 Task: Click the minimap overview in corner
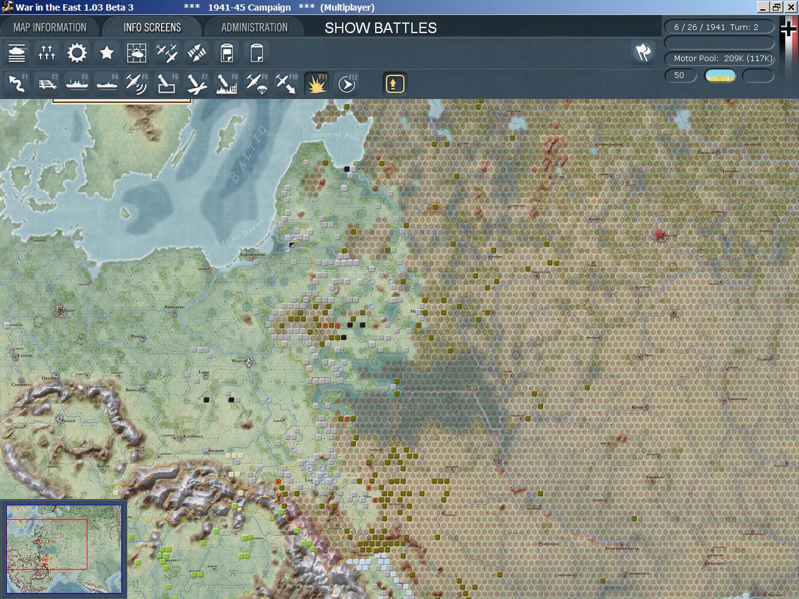(x=63, y=548)
